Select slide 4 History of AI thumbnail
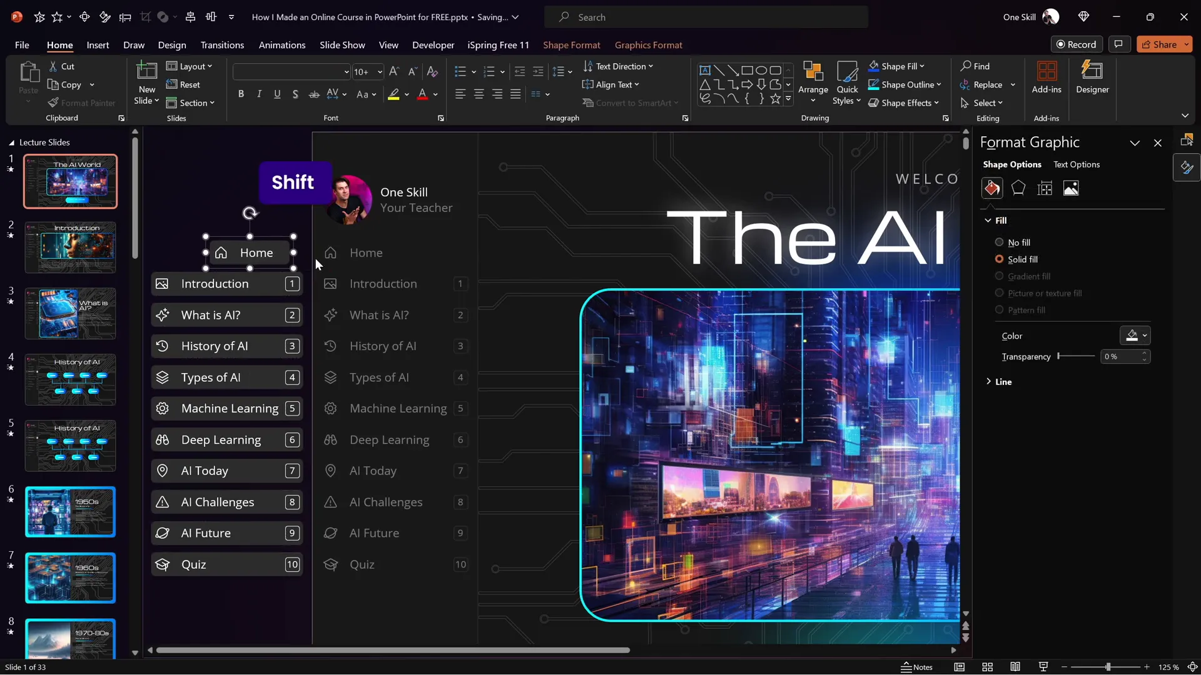Image resolution: width=1201 pixels, height=675 pixels. tap(70, 379)
